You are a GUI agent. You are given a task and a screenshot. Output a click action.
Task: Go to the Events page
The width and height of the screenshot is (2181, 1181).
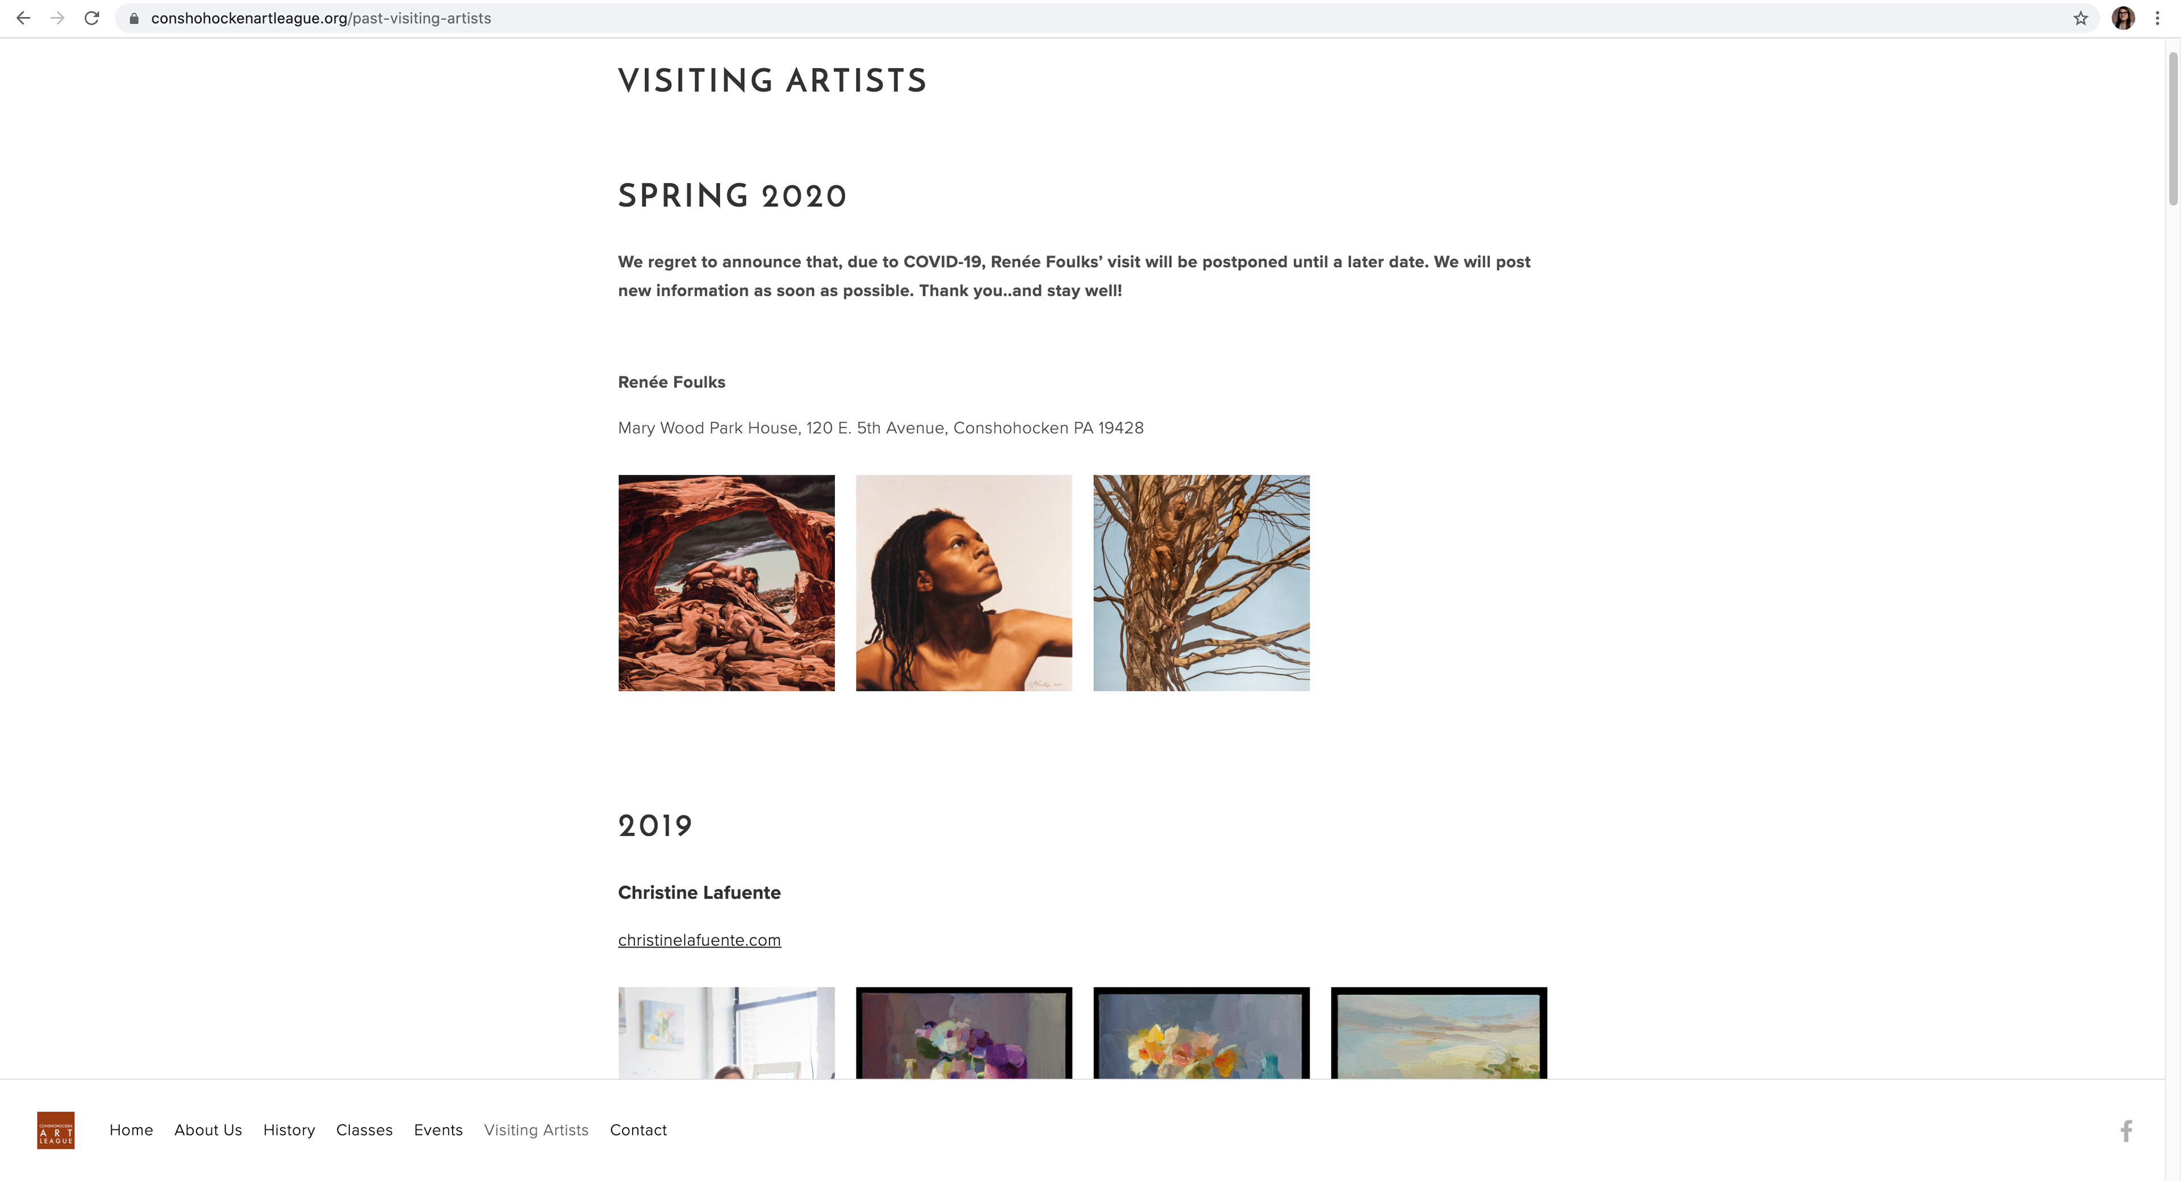(x=438, y=1130)
